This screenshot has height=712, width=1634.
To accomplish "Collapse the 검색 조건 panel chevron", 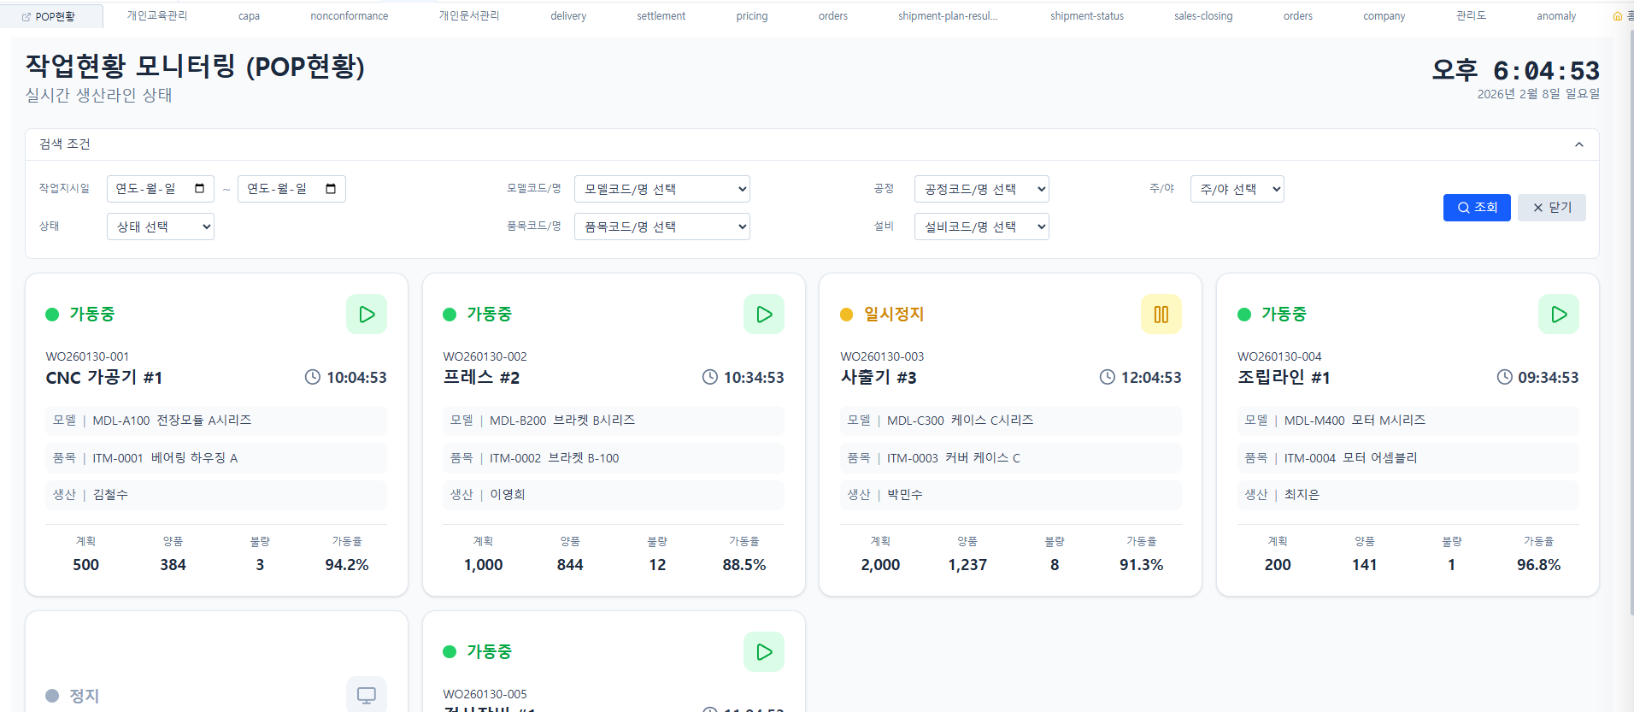I will click(x=1579, y=144).
